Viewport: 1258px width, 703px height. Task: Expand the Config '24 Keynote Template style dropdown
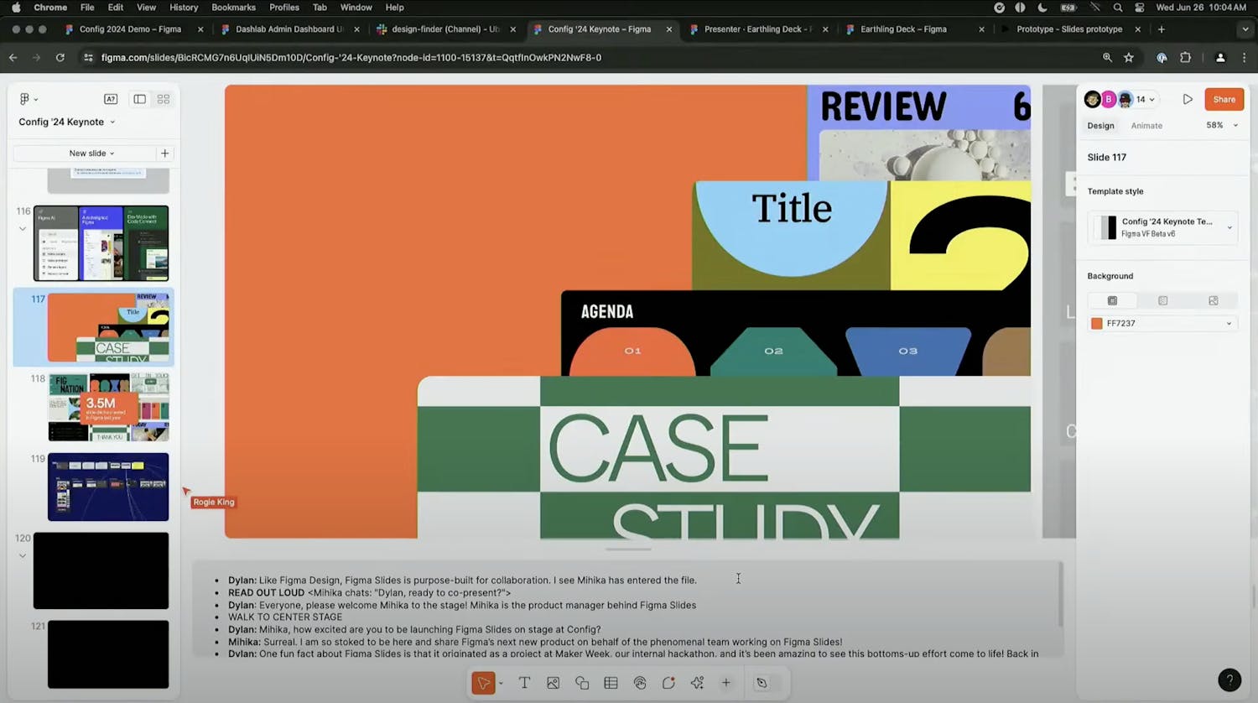pyautogui.click(x=1229, y=227)
